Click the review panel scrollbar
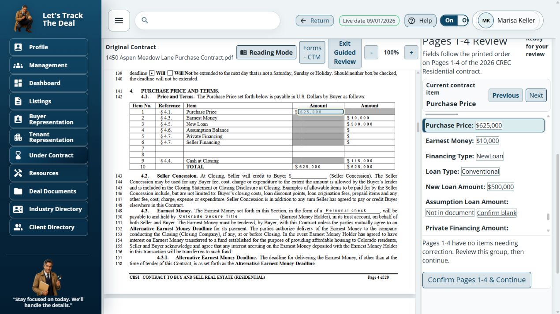Screen dimensions: 560x314 (548, 216)
